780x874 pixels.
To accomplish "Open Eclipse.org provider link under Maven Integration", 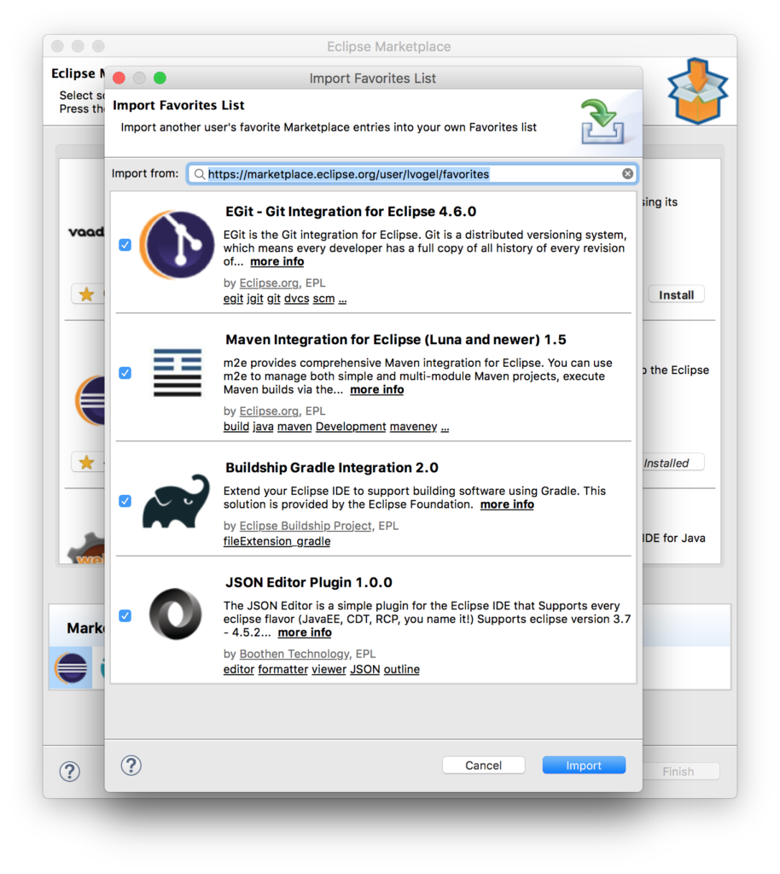I will (269, 411).
